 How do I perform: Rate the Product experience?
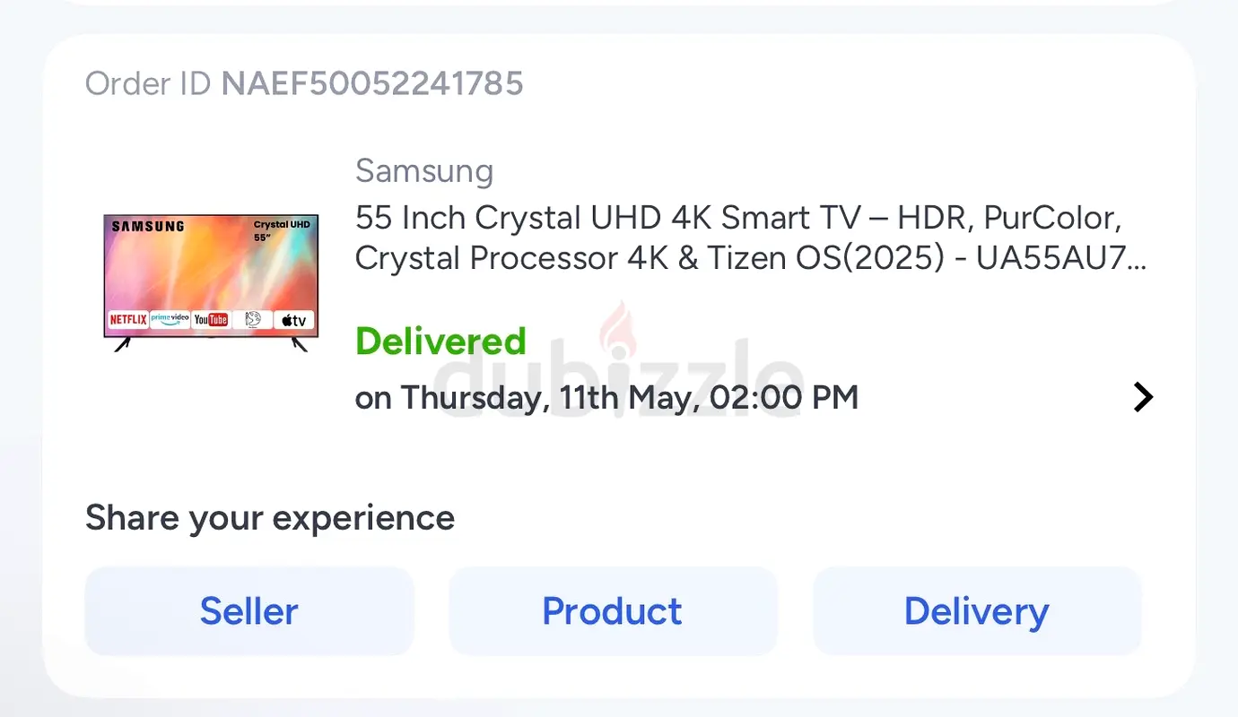(x=613, y=611)
